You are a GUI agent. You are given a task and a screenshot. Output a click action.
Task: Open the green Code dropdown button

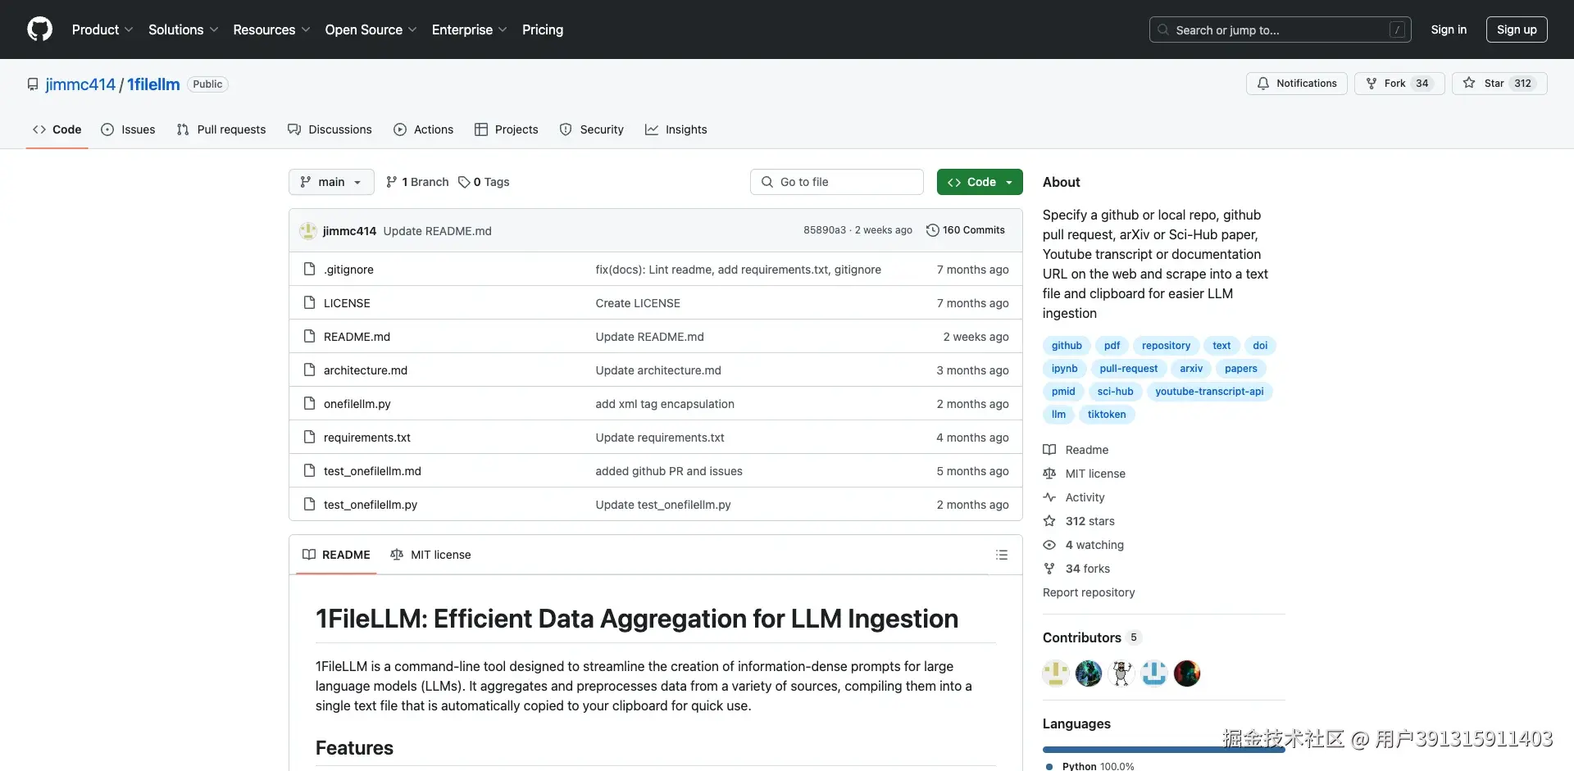[980, 182]
